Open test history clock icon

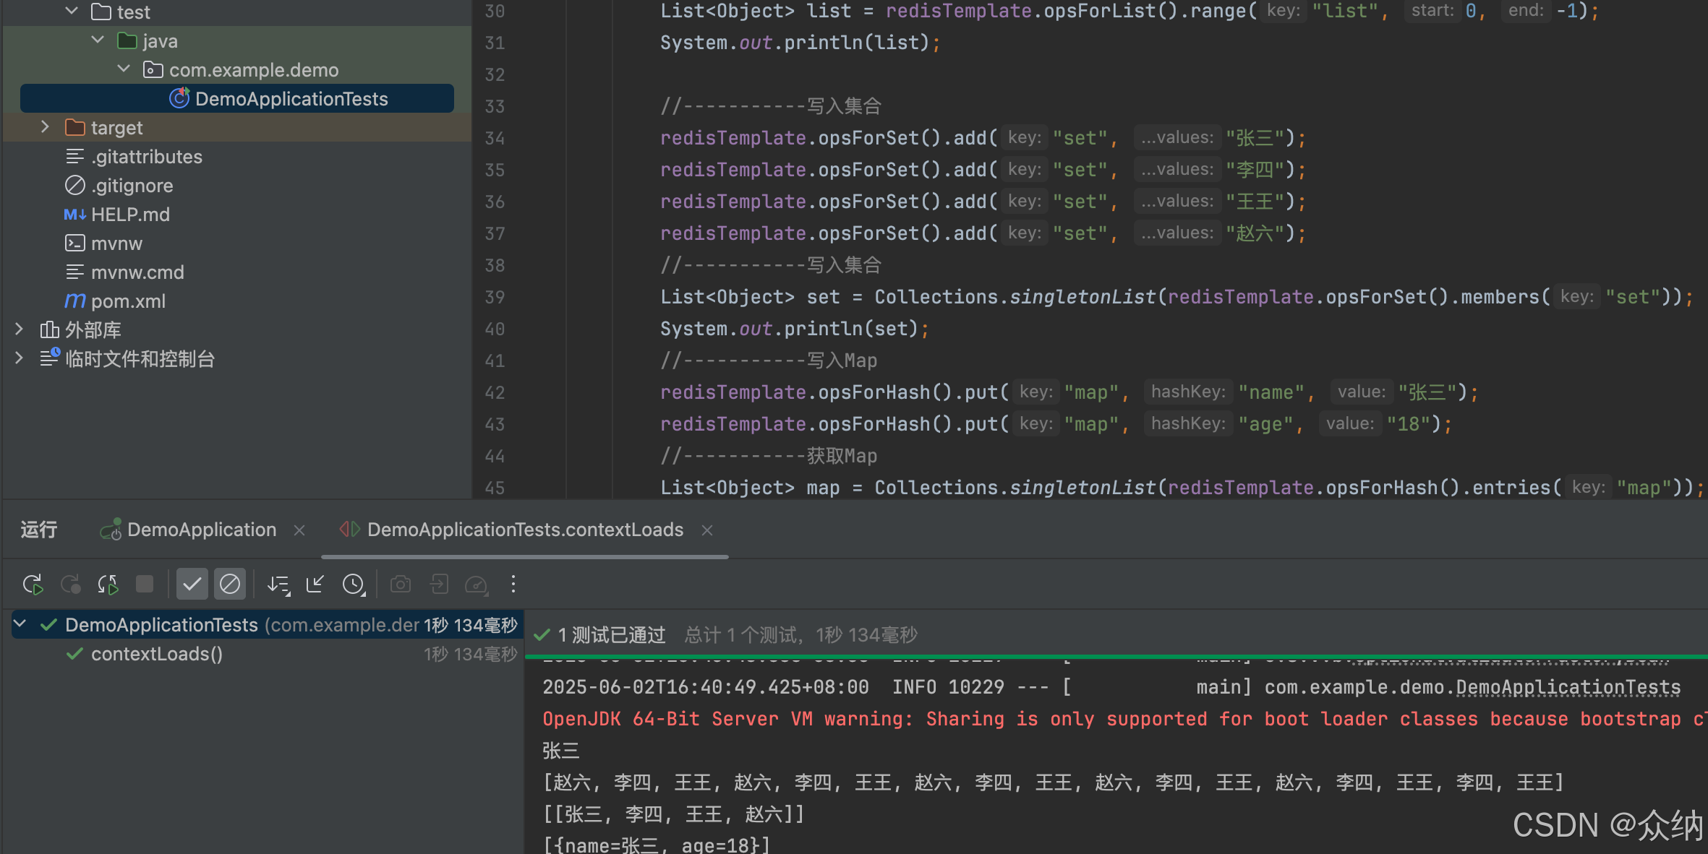(x=354, y=584)
